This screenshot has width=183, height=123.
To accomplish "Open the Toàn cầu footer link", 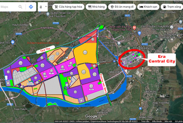I will 145,121.
